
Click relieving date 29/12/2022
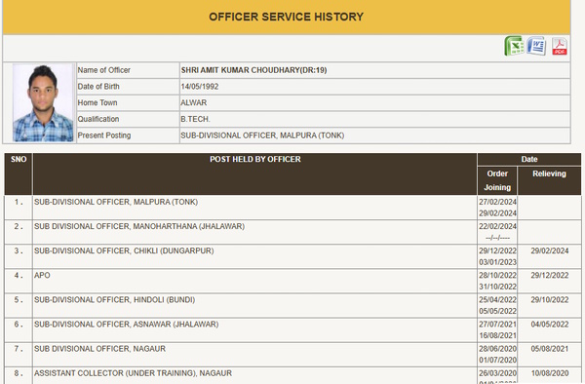pos(550,275)
